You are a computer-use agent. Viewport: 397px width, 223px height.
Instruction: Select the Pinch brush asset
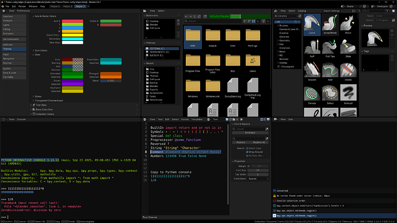click(348, 24)
